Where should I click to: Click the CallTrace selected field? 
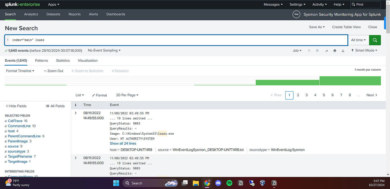pos(15,121)
